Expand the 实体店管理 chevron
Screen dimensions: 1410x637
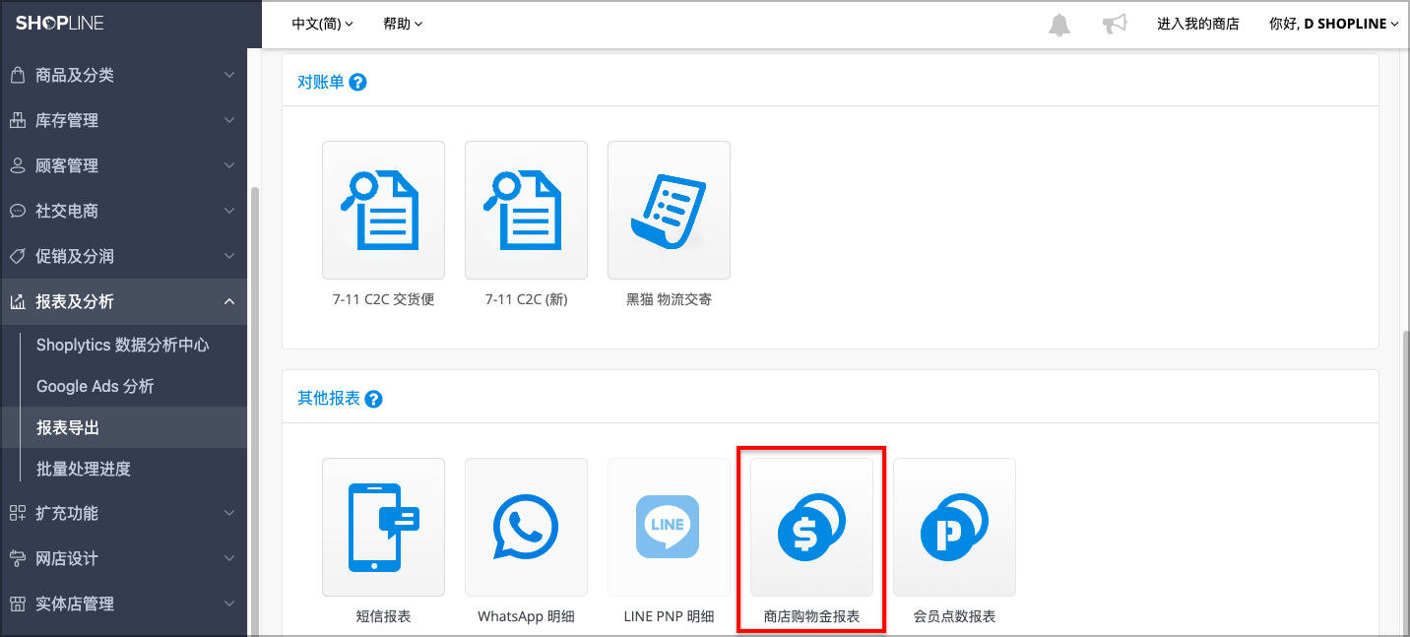coord(229,604)
